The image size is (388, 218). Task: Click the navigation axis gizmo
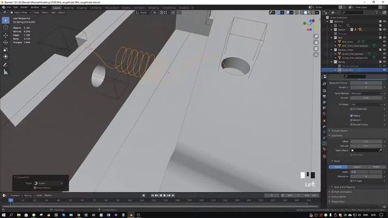click(310, 25)
